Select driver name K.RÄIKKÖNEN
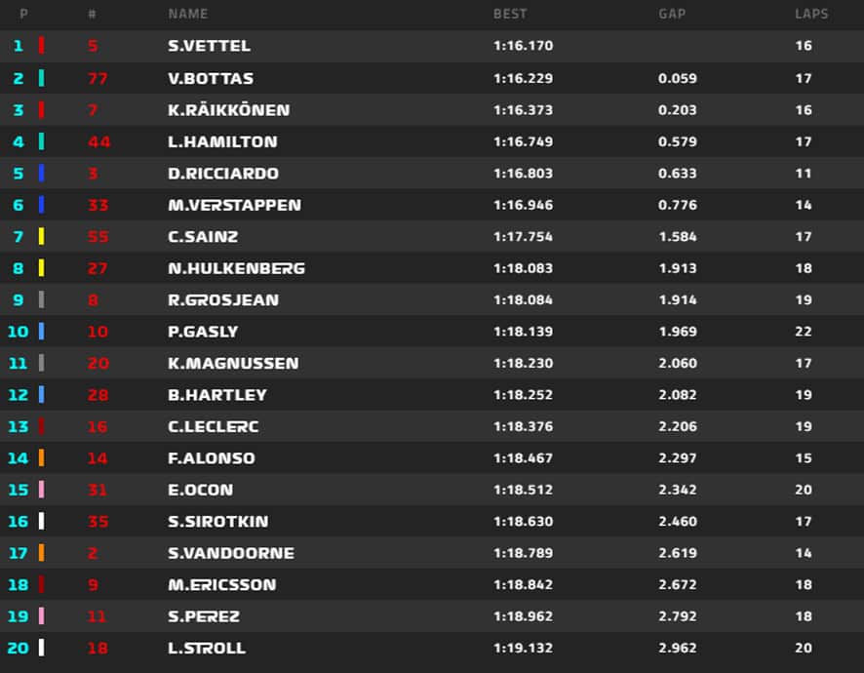This screenshot has width=864, height=673. pos(228,109)
